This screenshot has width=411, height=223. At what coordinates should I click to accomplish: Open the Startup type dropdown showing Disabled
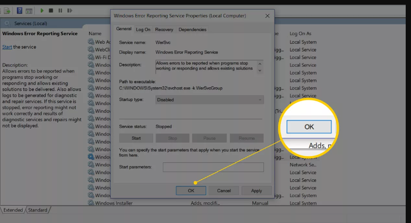210,99
